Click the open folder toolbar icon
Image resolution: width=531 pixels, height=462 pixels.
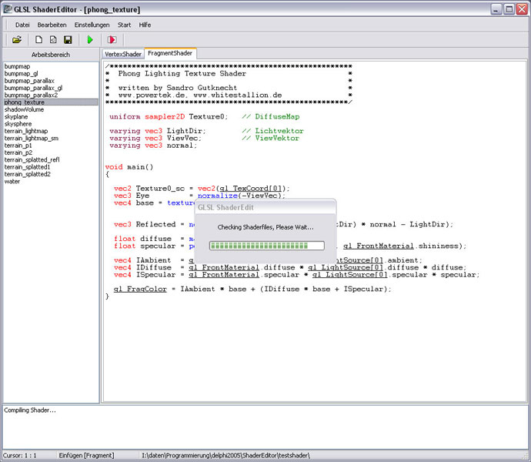point(16,39)
